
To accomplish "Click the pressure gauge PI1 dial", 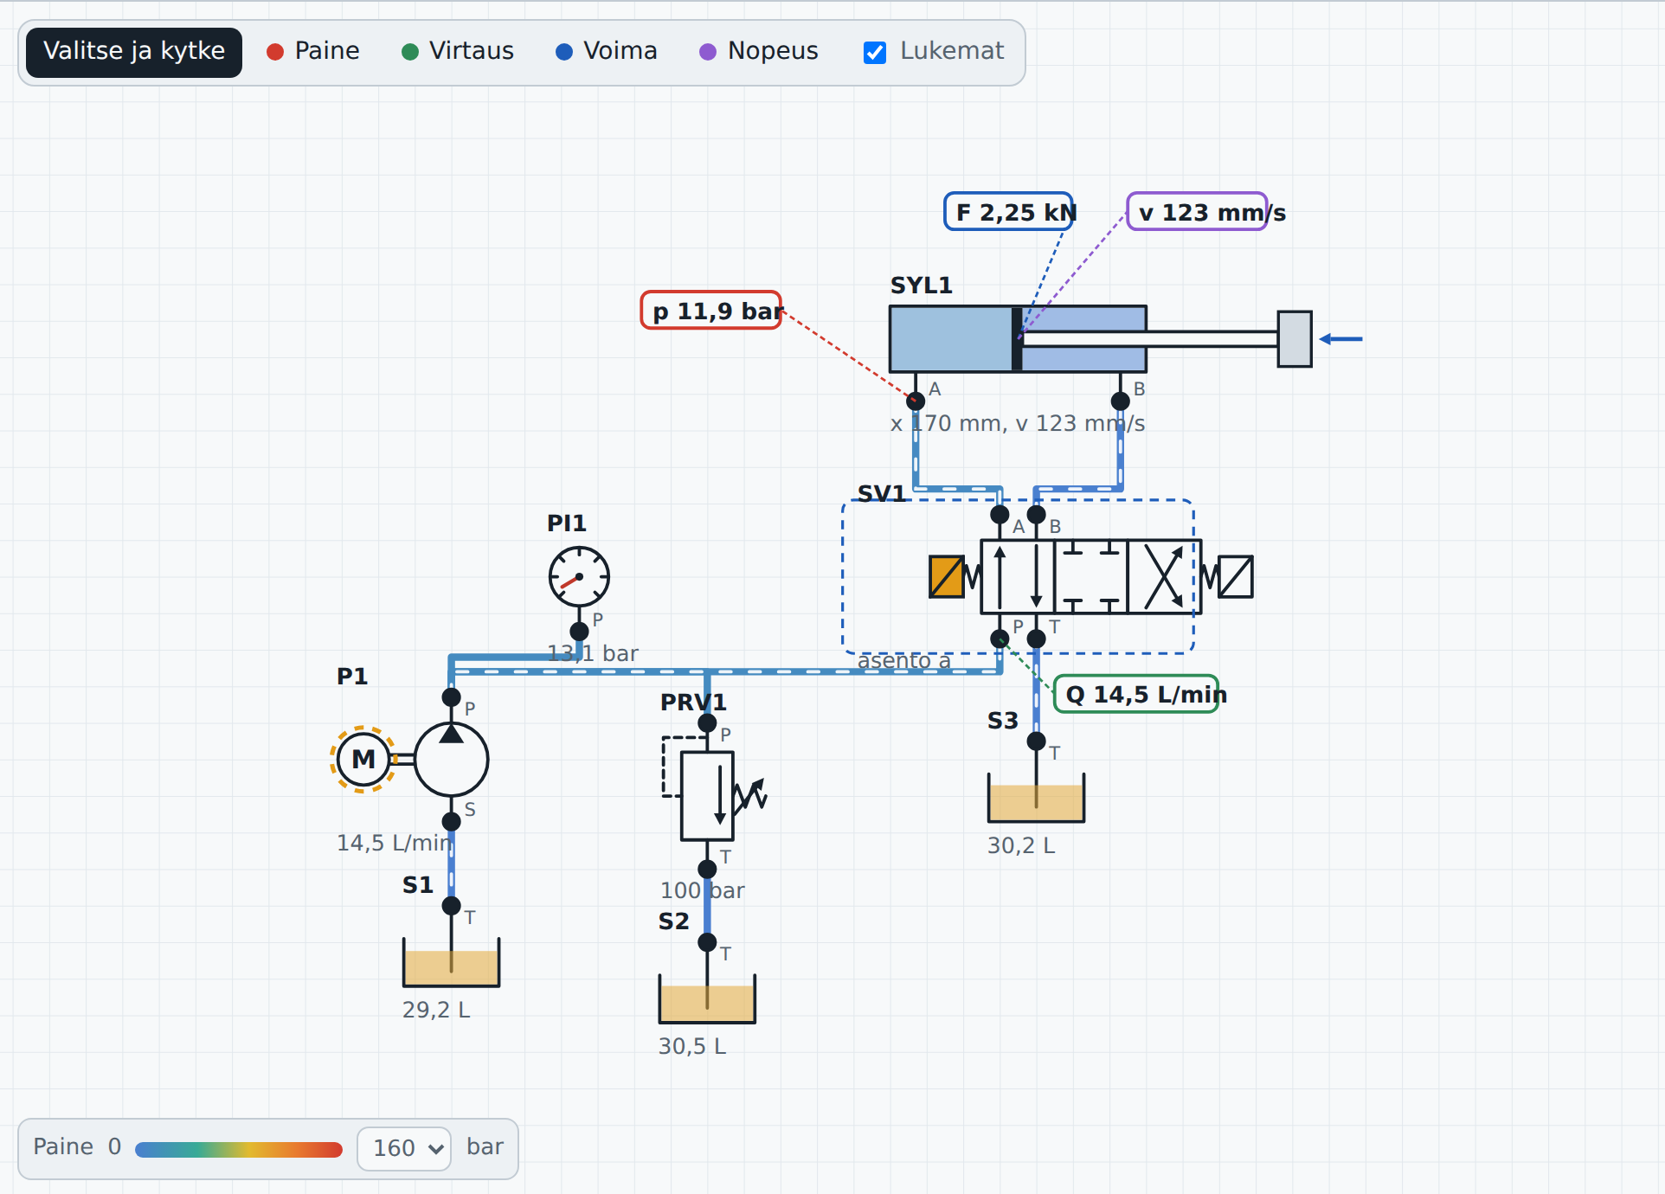I will coord(579,576).
